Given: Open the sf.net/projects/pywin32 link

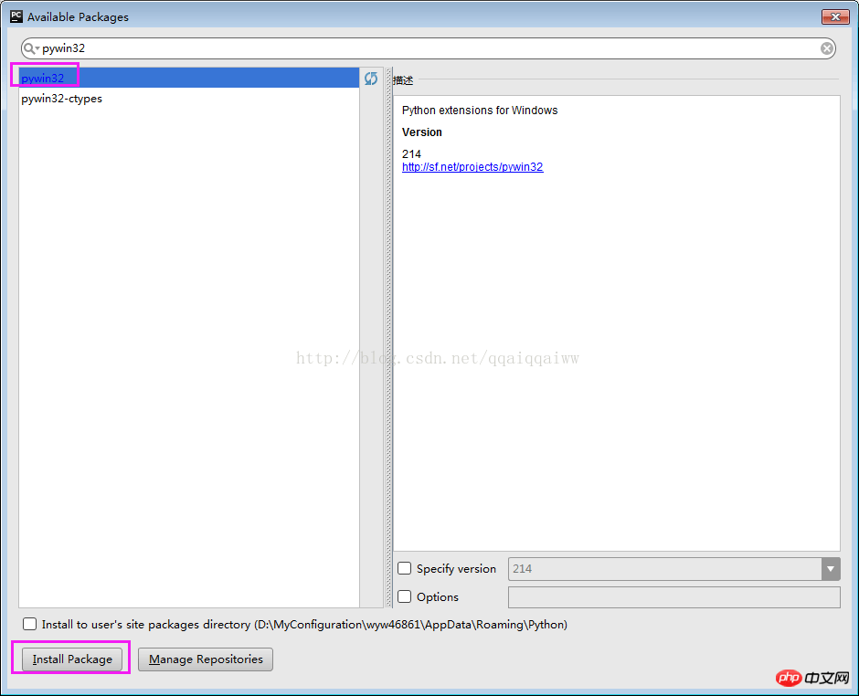Looking at the screenshot, I should 472,167.
